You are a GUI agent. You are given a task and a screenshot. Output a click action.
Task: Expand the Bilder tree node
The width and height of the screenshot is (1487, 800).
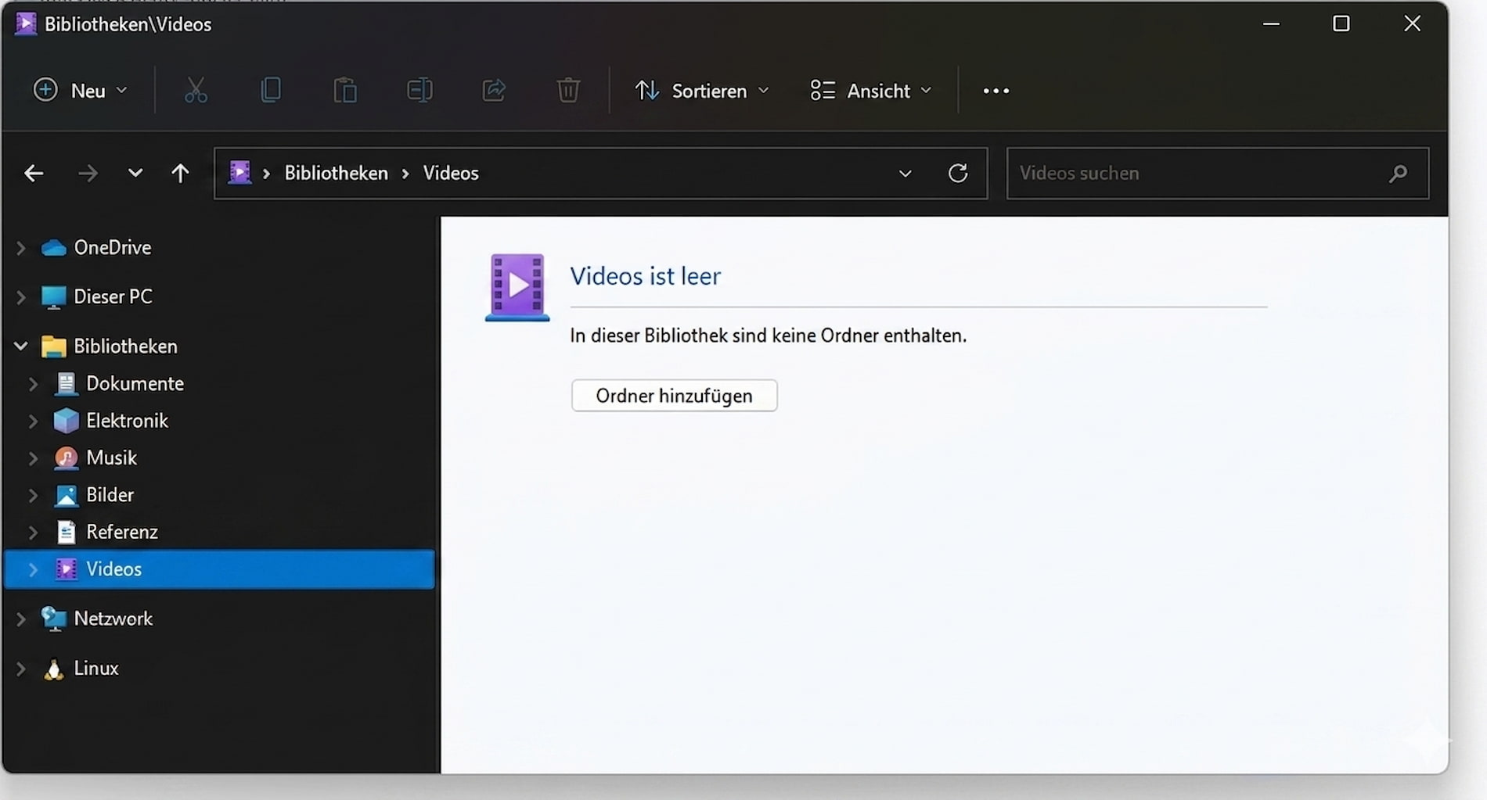33,495
